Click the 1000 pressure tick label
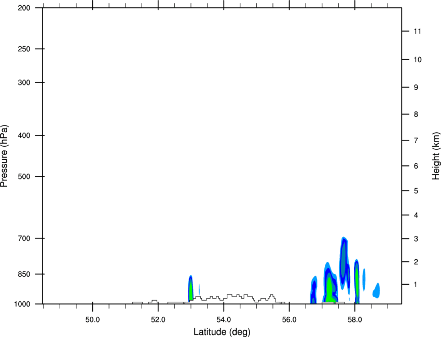Viewport: 441px width, 337px height. pos(22,304)
